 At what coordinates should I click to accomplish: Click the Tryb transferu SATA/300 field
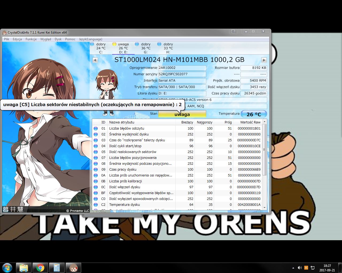(182, 87)
